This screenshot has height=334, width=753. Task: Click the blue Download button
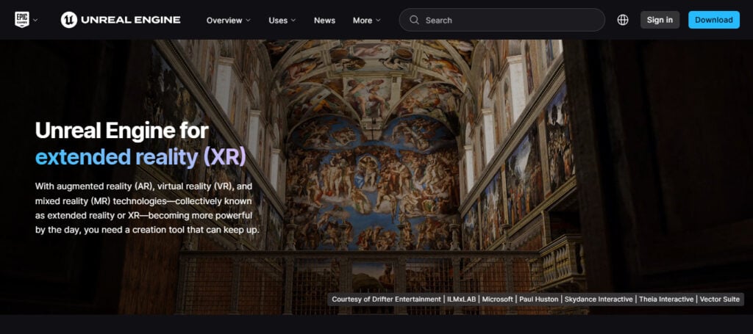point(714,20)
